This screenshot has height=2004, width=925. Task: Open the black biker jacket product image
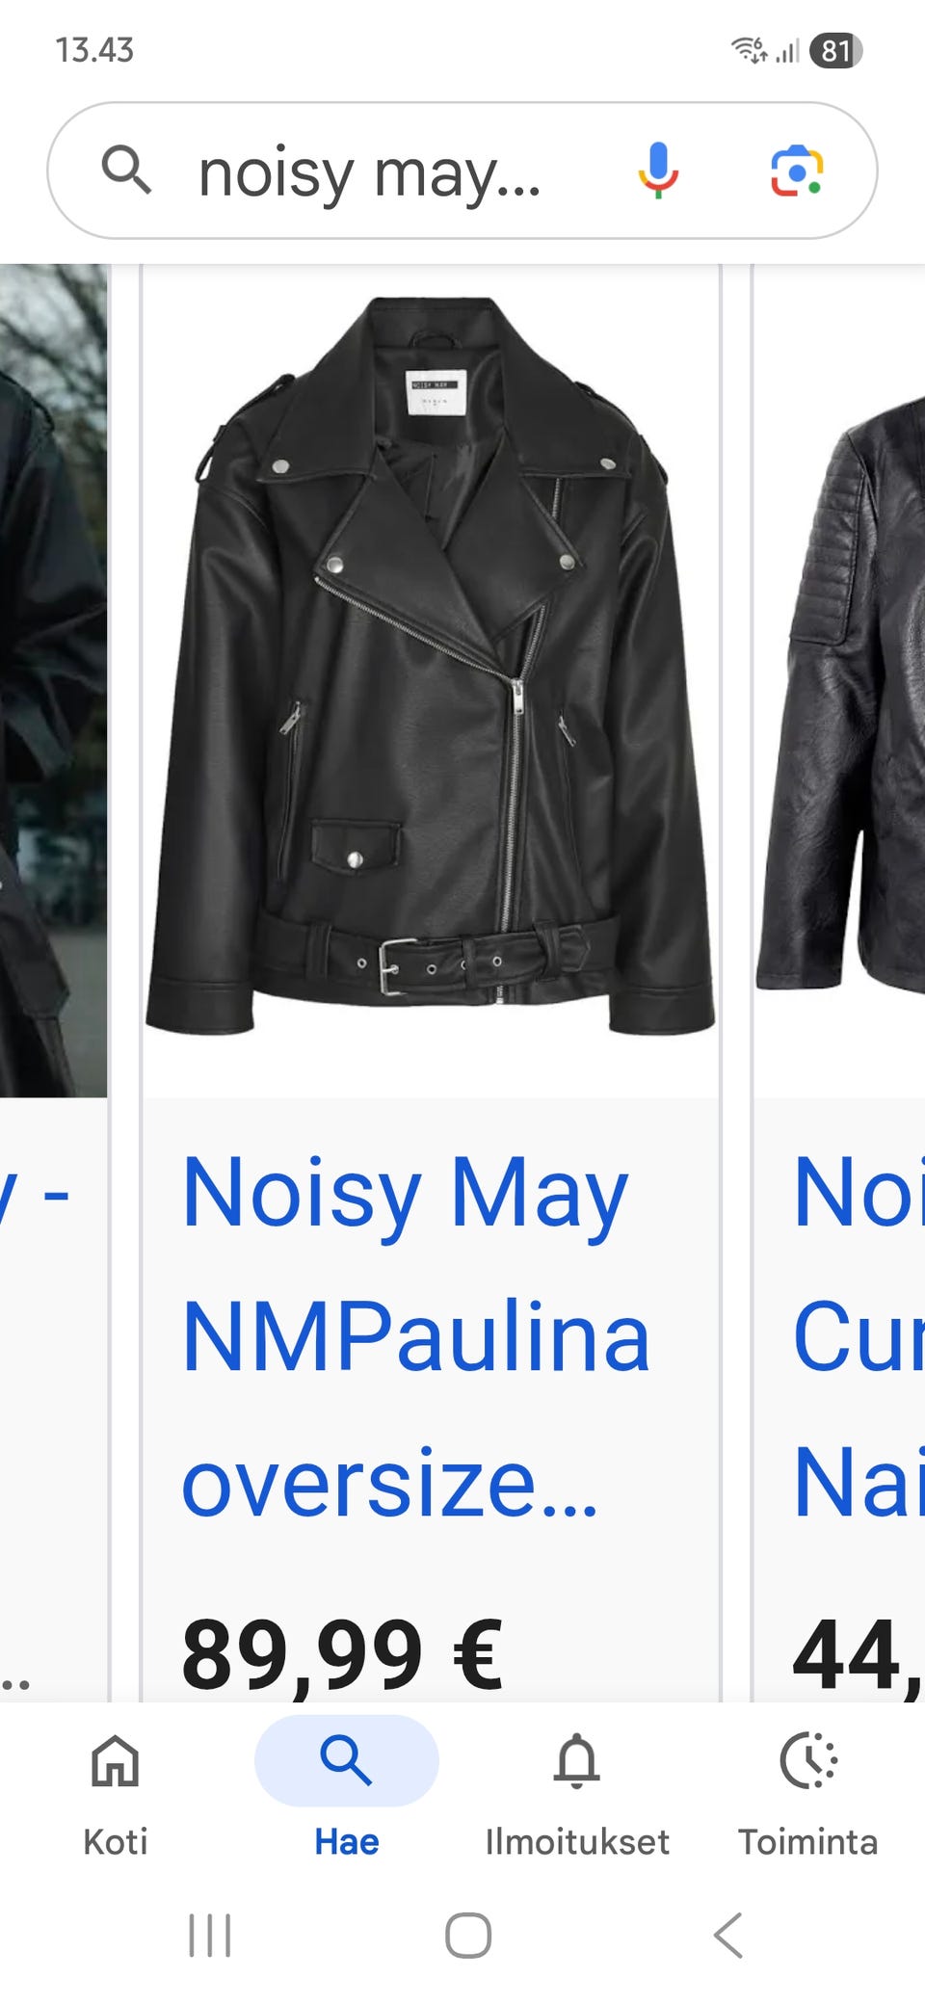pyautogui.click(x=431, y=665)
